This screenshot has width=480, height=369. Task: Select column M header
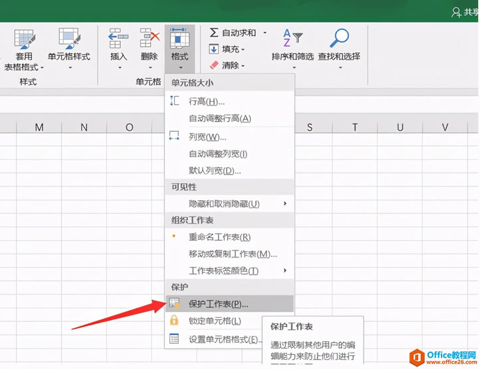click(39, 127)
